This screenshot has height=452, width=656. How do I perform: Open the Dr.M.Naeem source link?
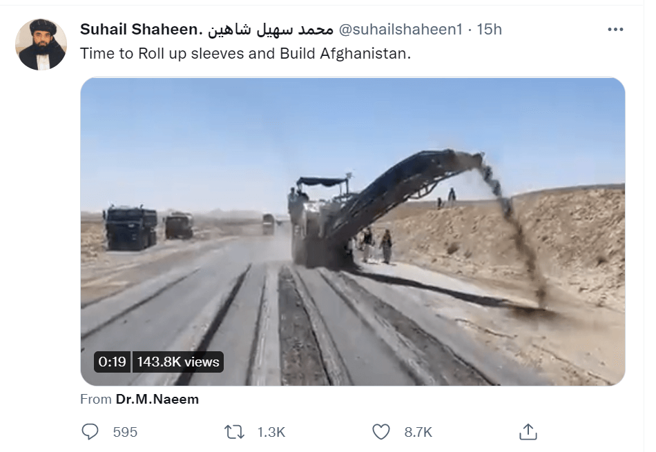coord(157,400)
